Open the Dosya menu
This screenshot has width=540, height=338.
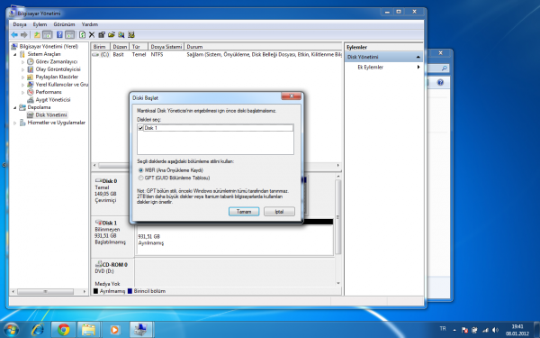pyautogui.click(x=20, y=24)
